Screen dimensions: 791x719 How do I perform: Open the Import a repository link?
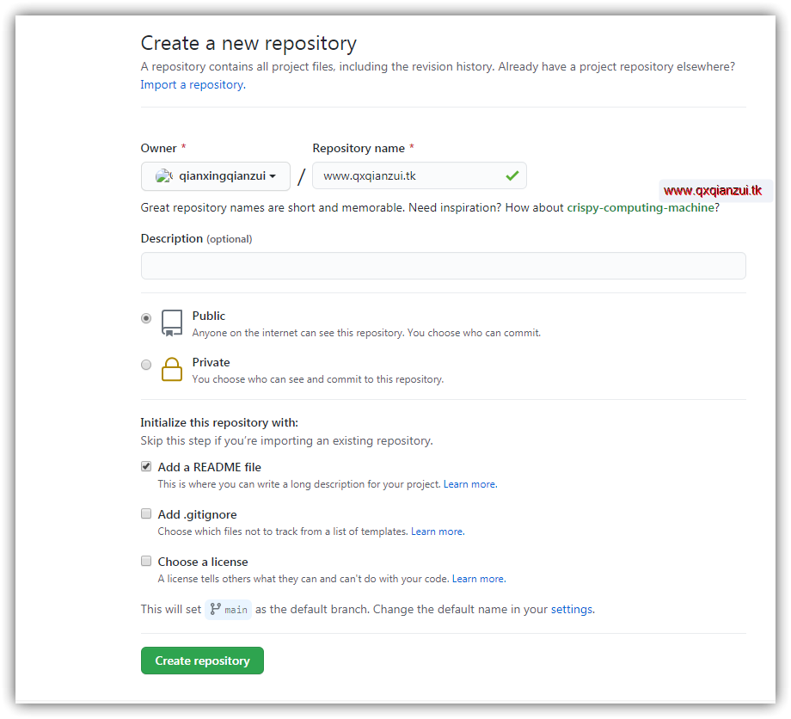191,84
